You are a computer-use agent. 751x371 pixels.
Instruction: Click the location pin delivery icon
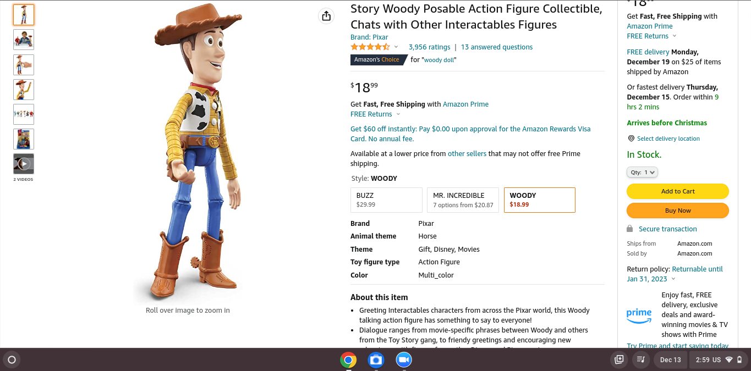coord(631,139)
